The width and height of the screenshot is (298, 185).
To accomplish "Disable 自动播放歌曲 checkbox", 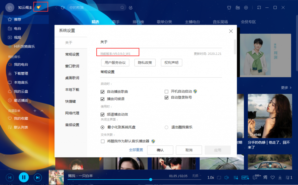I will coord(103,91).
